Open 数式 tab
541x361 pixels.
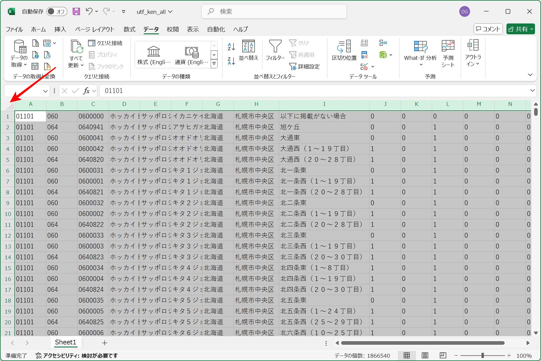coord(130,29)
